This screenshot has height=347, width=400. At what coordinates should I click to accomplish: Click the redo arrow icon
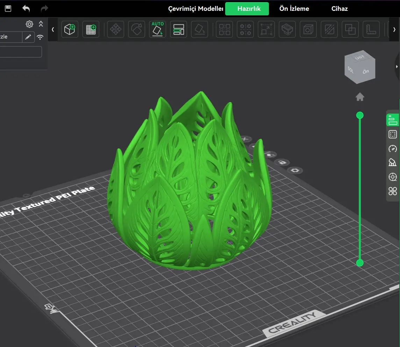point(44,8)
